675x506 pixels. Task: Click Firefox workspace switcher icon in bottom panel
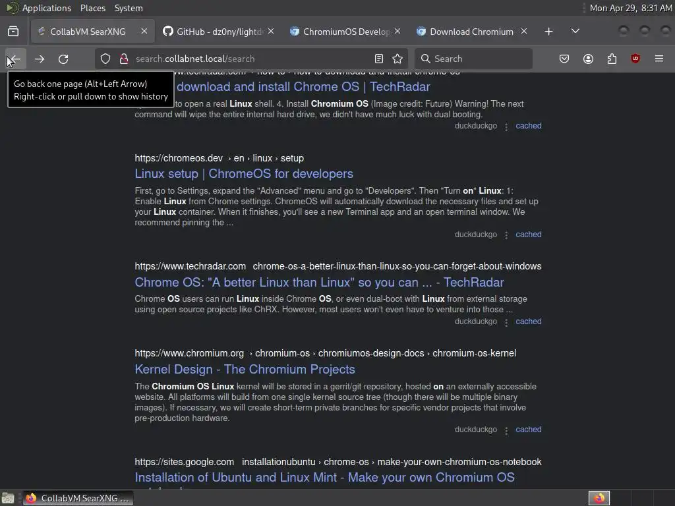click(x=599, y=498)
